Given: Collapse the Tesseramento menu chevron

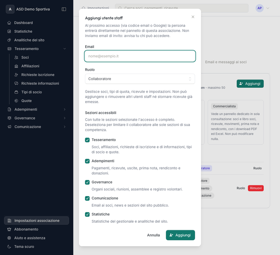Looking at the screenshot, I should pos(65,49).
